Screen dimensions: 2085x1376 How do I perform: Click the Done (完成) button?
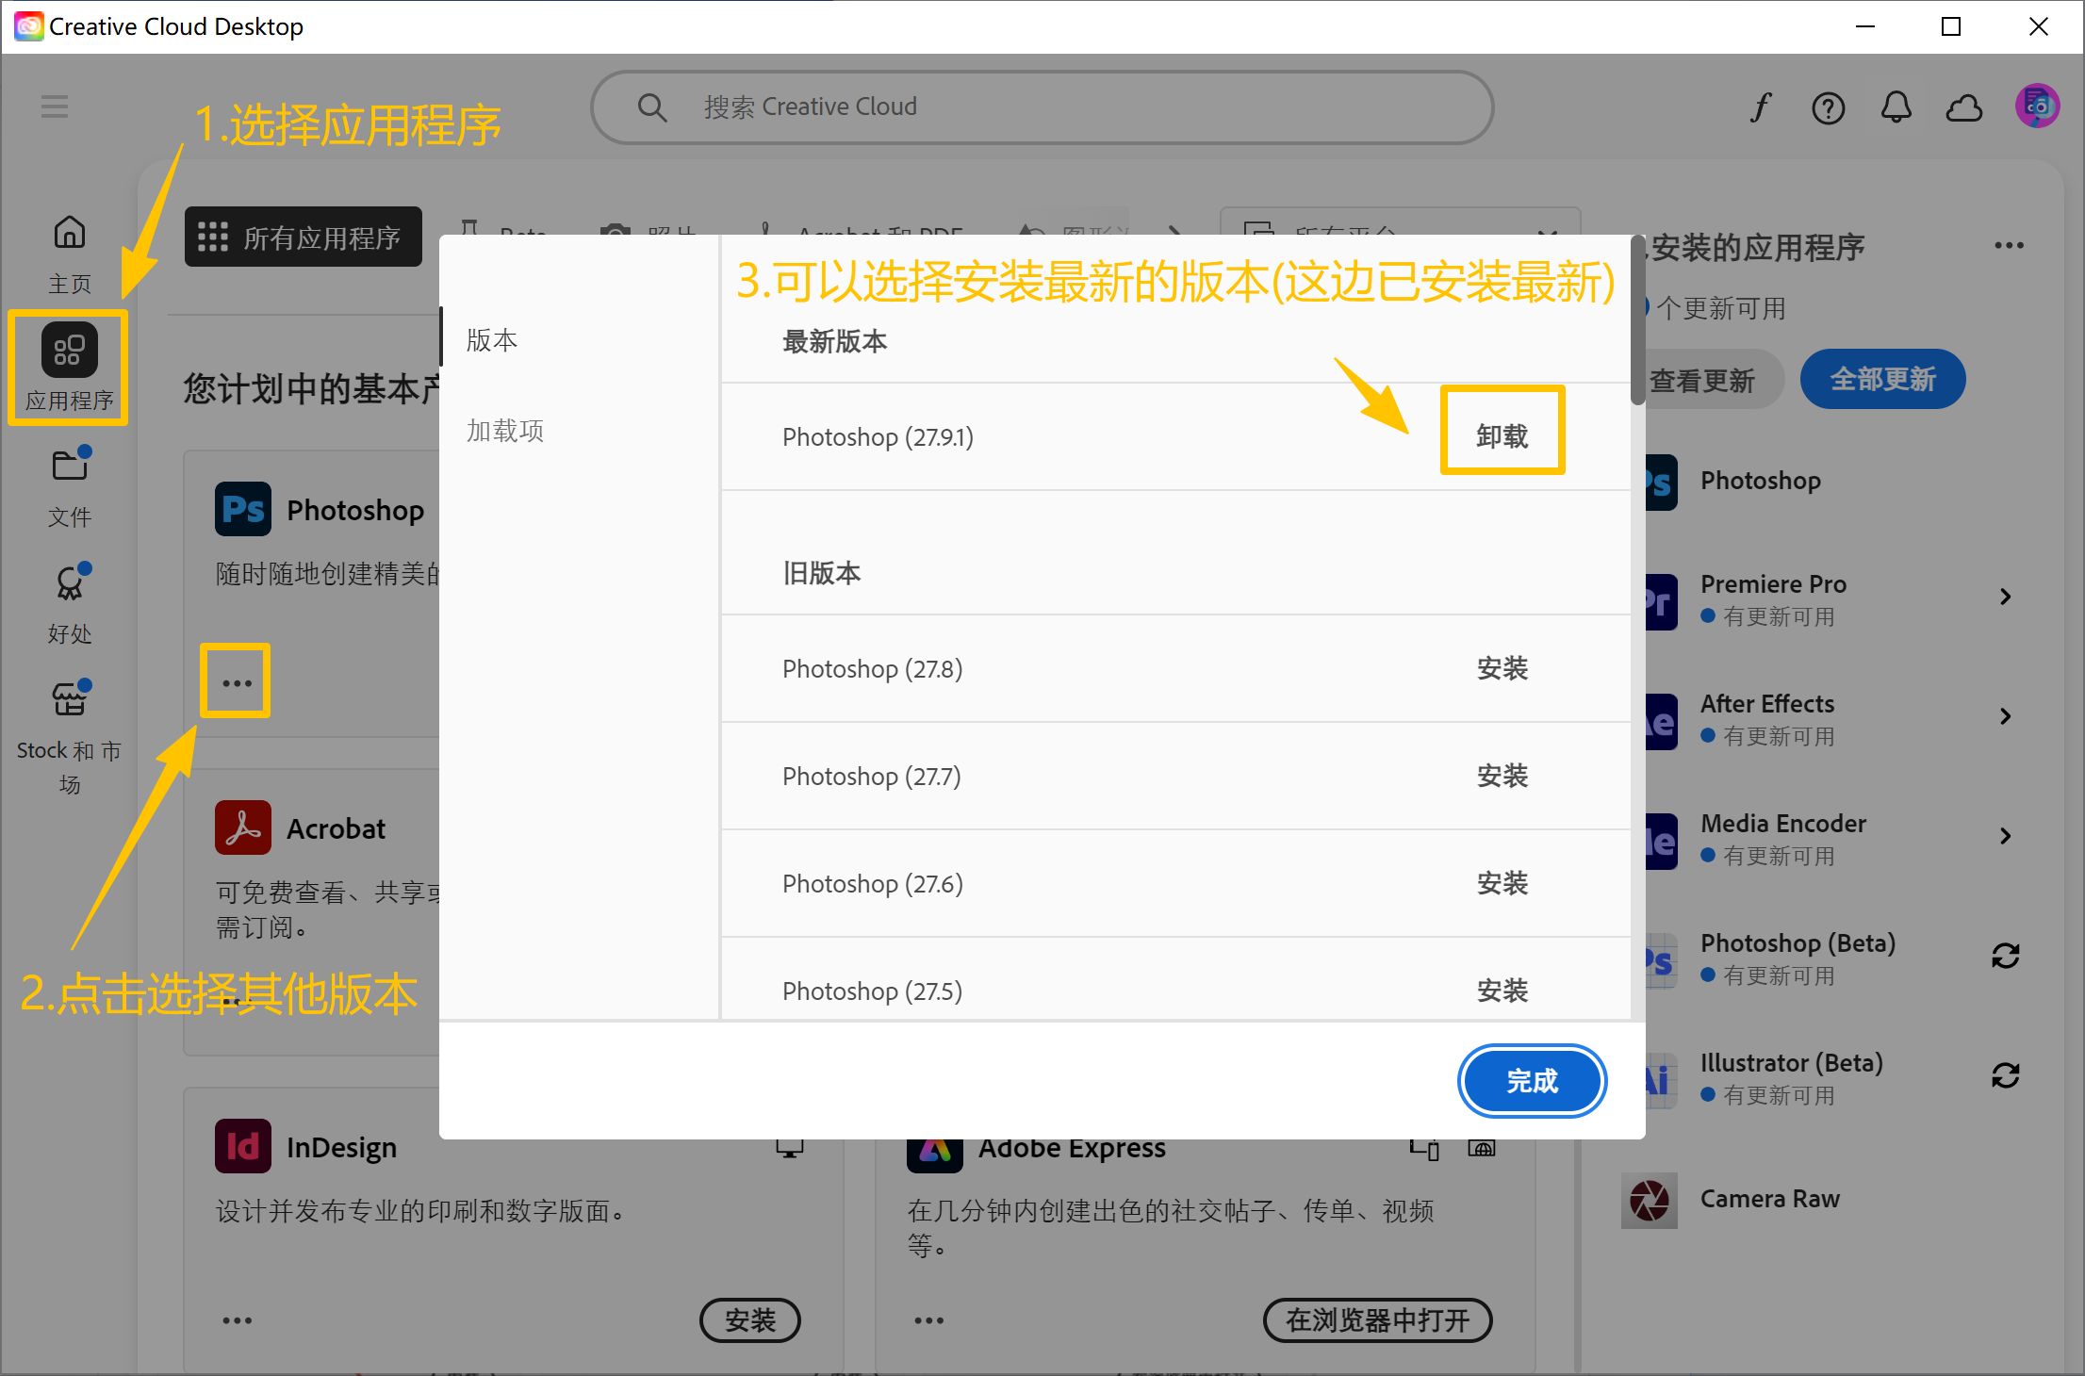(1532, 1081)
